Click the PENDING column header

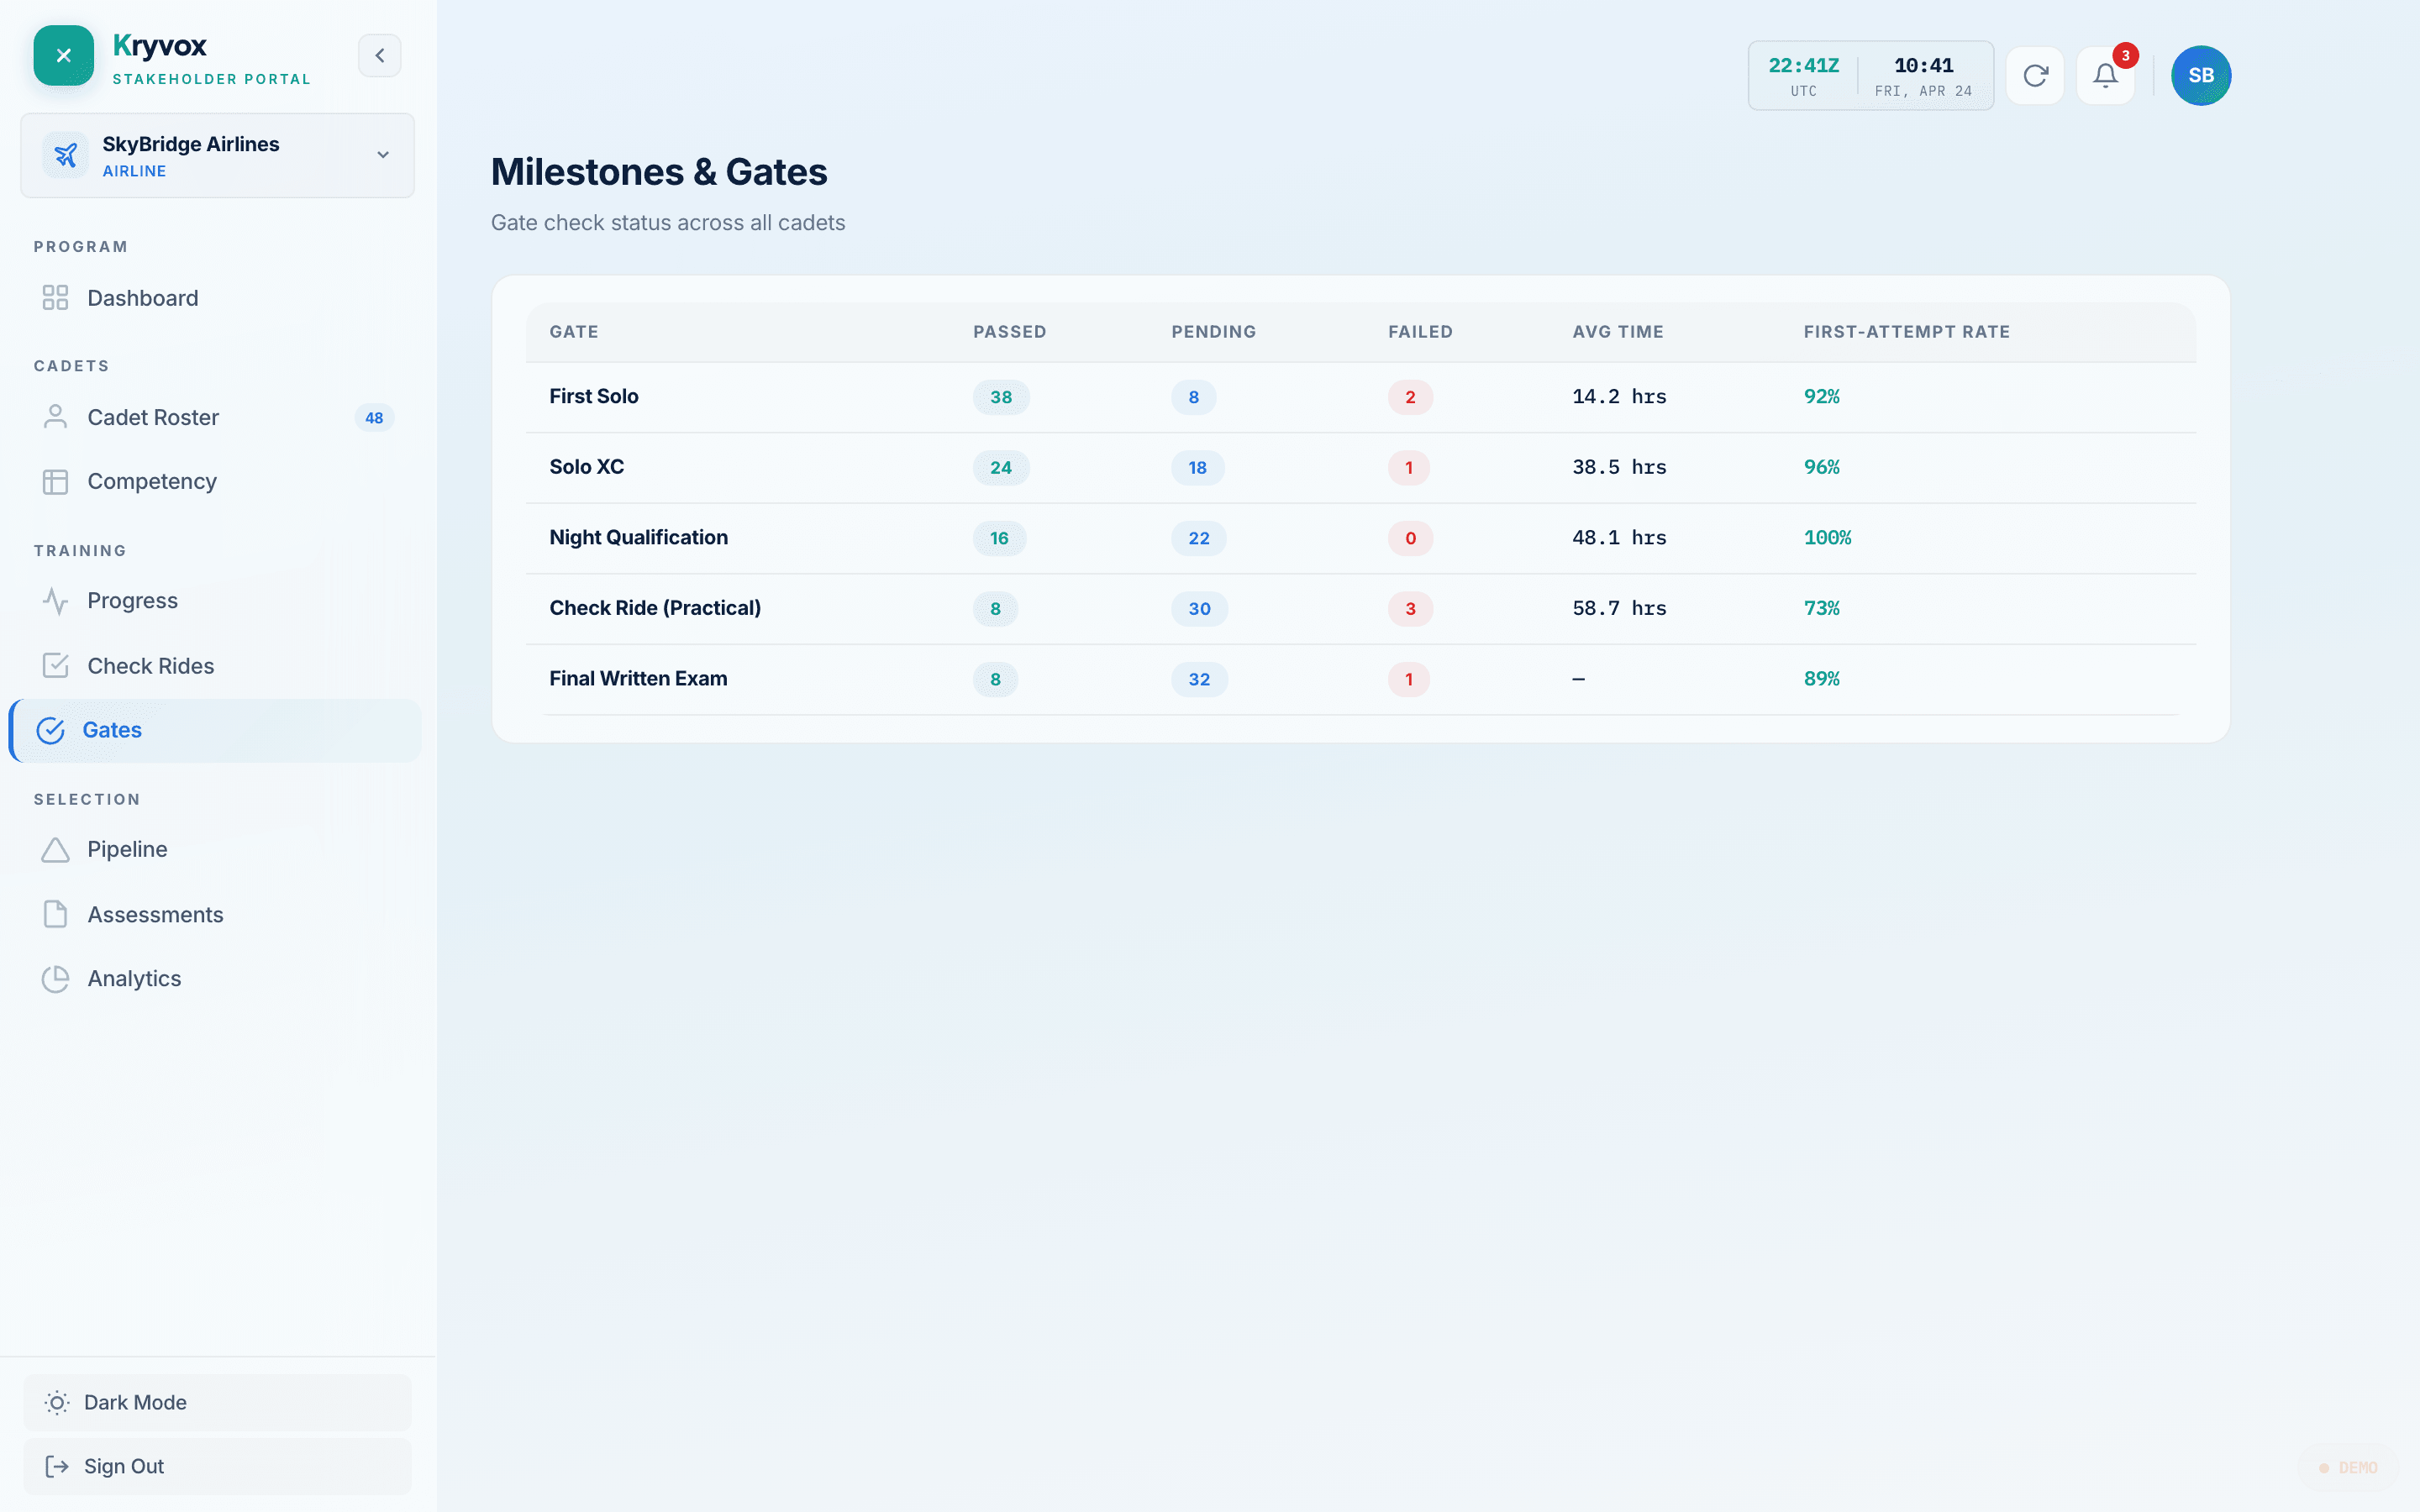click(1213, 332)
